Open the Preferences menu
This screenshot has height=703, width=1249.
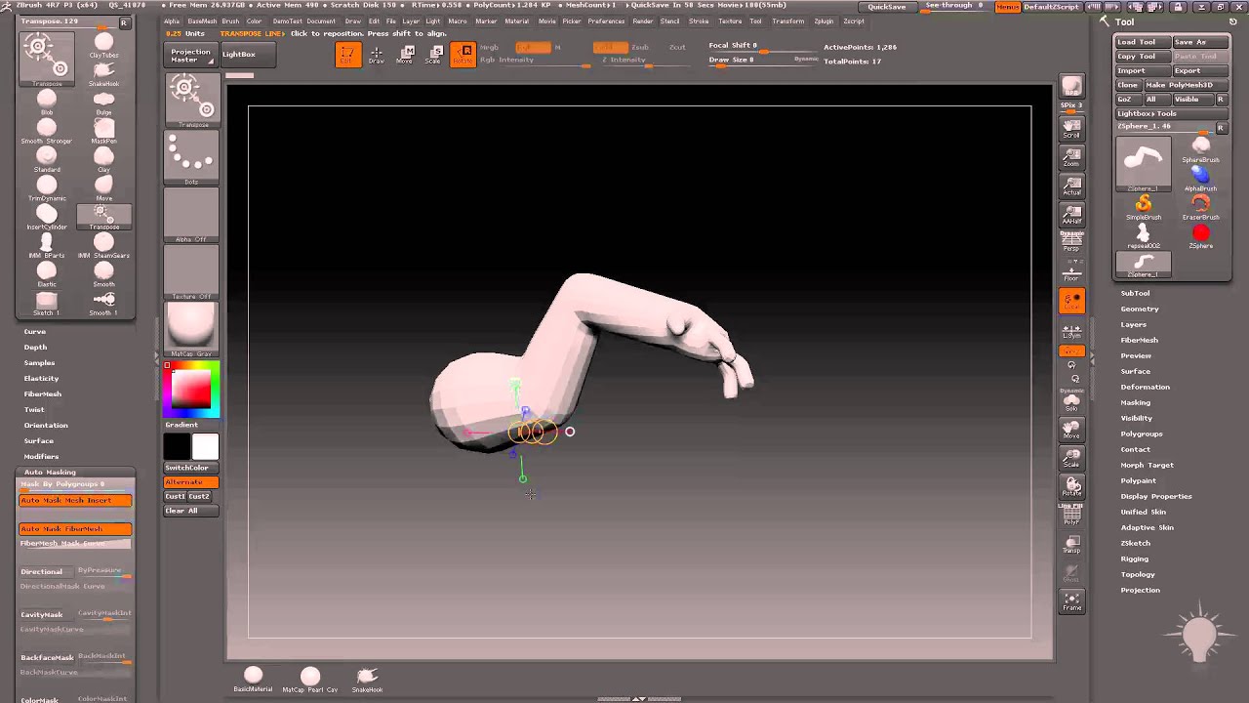[606, 21]
